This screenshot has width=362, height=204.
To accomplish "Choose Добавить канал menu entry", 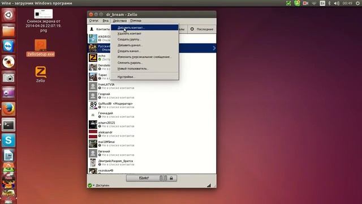I will 145,45.
